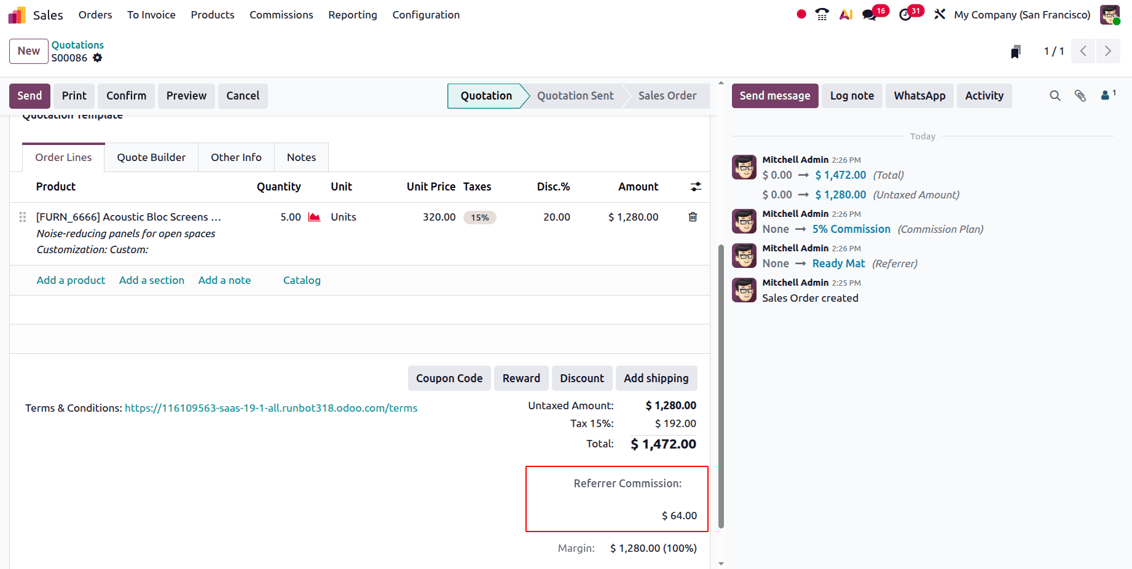Preview the quotation
Viewport: 1132px width, 569px height.
pos(186,96)
